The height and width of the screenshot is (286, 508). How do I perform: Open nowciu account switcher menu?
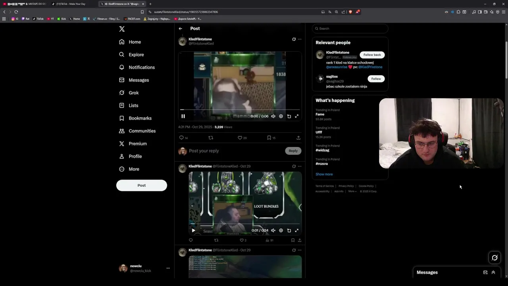pos(144,268)
